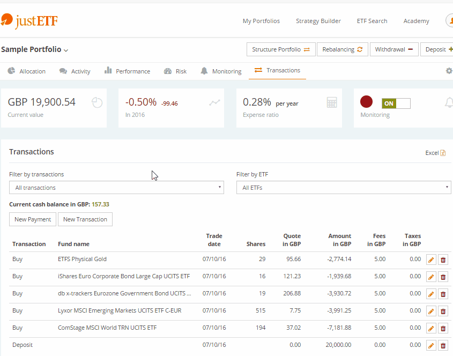Delete the ETFS Physical Gold transaction
Image resolution: width=453 pixels, height=356 pixels.
pos(443,260)
